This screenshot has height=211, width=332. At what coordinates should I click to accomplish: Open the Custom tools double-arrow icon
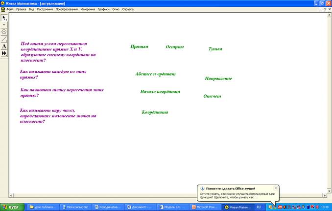click(4, 53)
